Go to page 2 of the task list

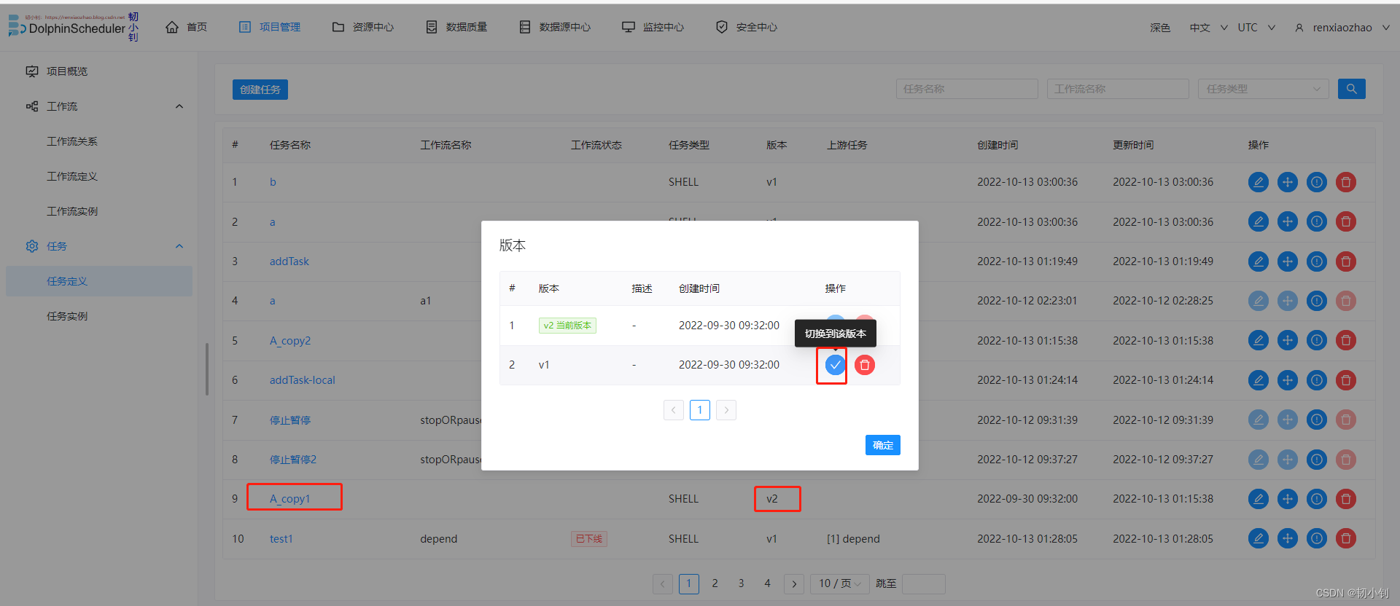pos(715,583)
